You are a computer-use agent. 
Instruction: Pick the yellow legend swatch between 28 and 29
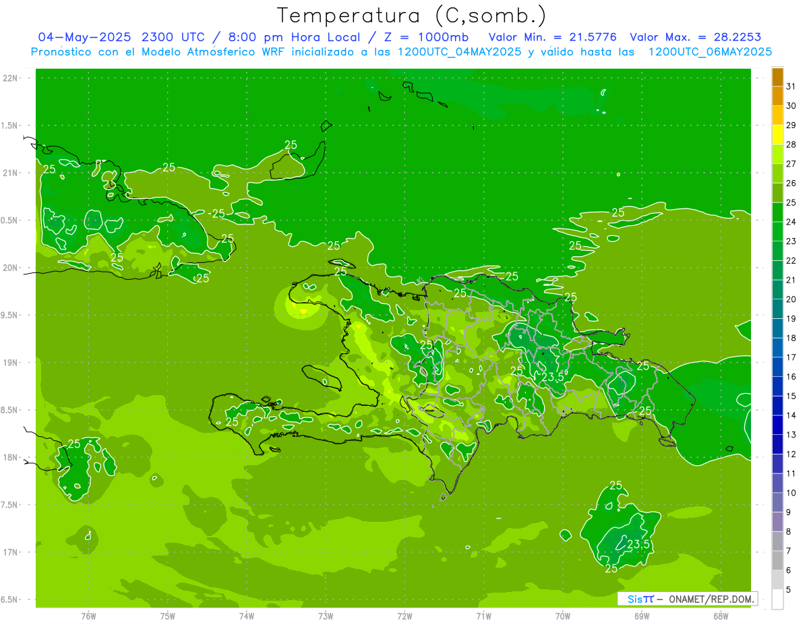[777, 135]
